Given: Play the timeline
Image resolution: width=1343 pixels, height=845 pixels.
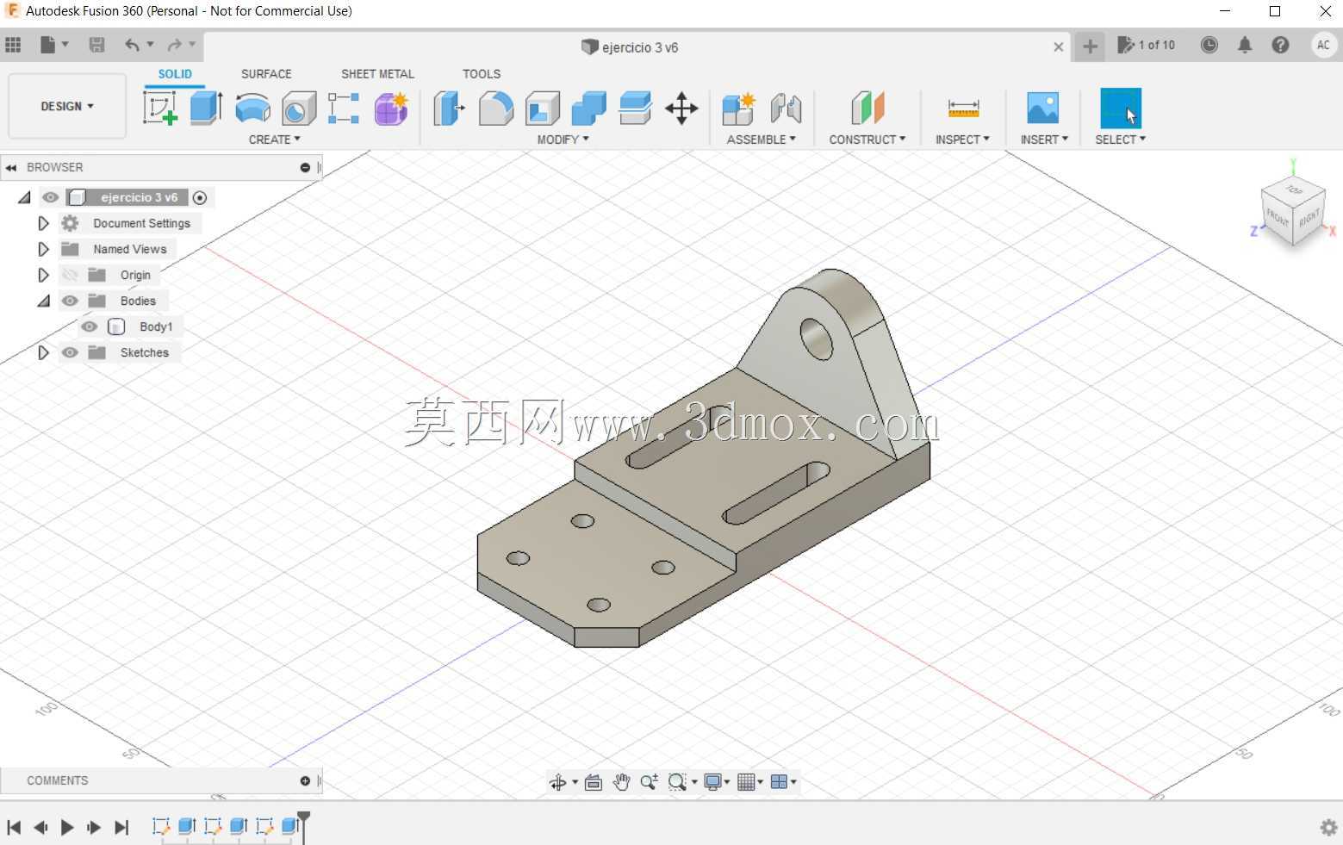Looking at the screenshot, I should pyautogui.click(x=67, y=828).
